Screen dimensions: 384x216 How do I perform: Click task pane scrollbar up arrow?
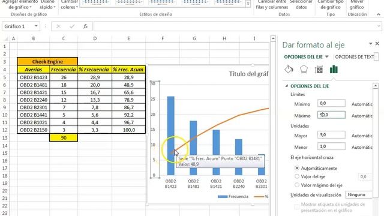click(376, 86)
